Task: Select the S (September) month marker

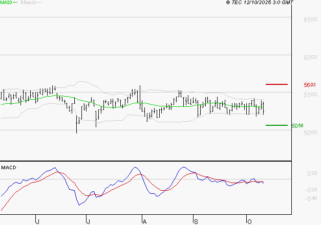Action: click(196, 221)
